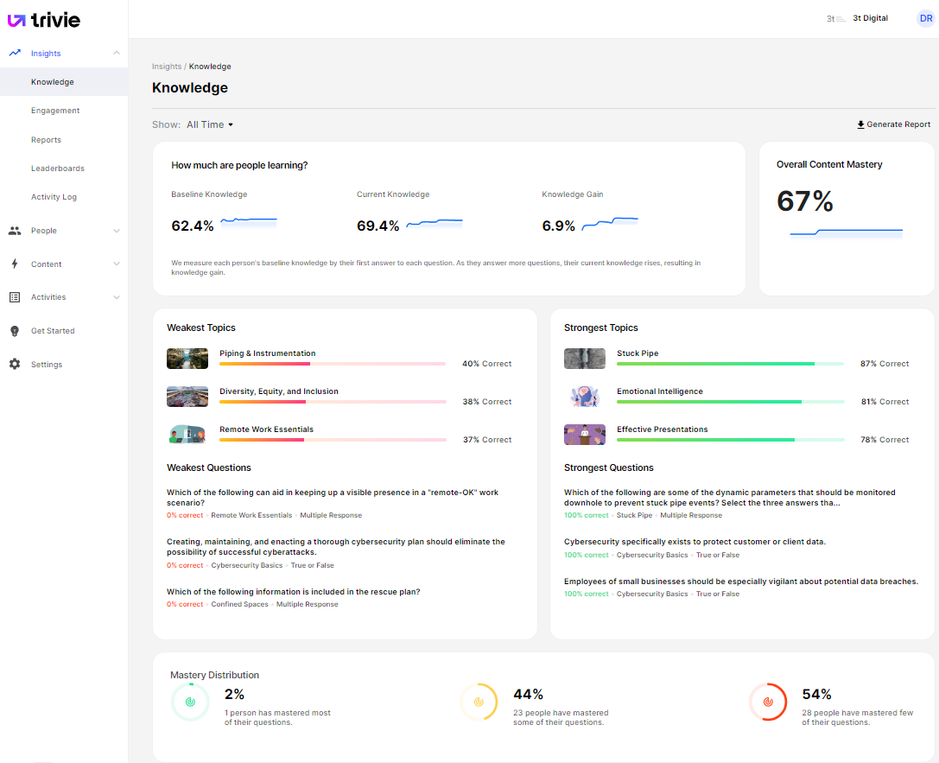Expand the Activities menu chevron
This screenshot has height=763, width=939.
click(x=117, y=297)
